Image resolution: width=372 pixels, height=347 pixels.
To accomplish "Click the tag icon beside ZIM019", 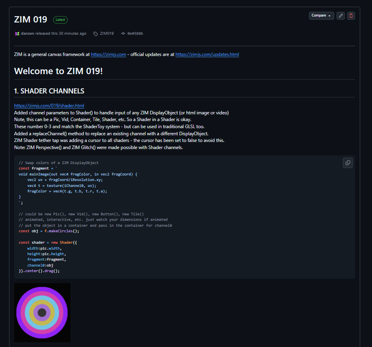I will click(96, 34).
